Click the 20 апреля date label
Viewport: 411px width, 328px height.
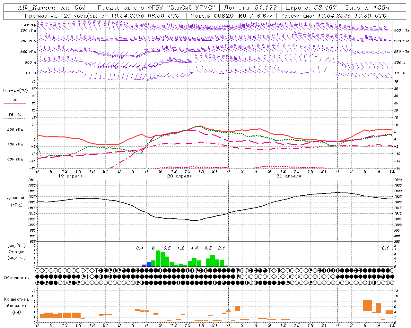pos(179,176)
